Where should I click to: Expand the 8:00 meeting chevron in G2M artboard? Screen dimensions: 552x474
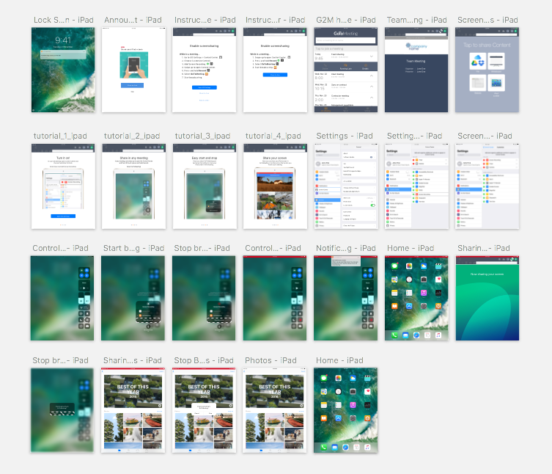(x=372, y=76)
